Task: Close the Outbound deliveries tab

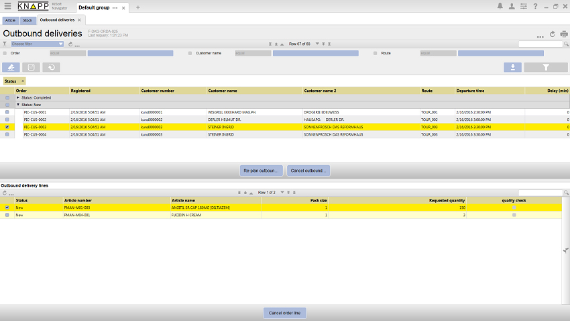Action: pyautogui.click(x=79, y=20)
